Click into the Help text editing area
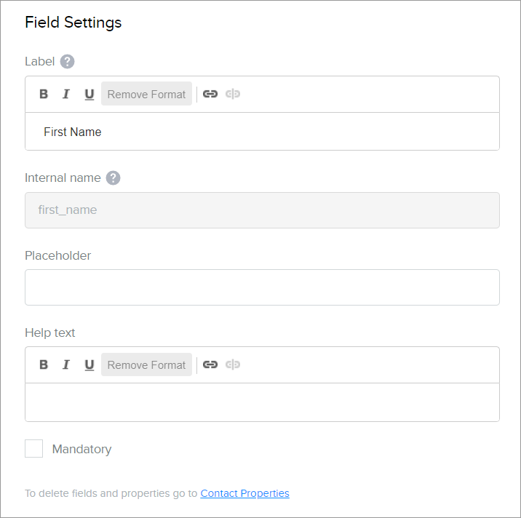The image size is (521, 518). [262, 402]
